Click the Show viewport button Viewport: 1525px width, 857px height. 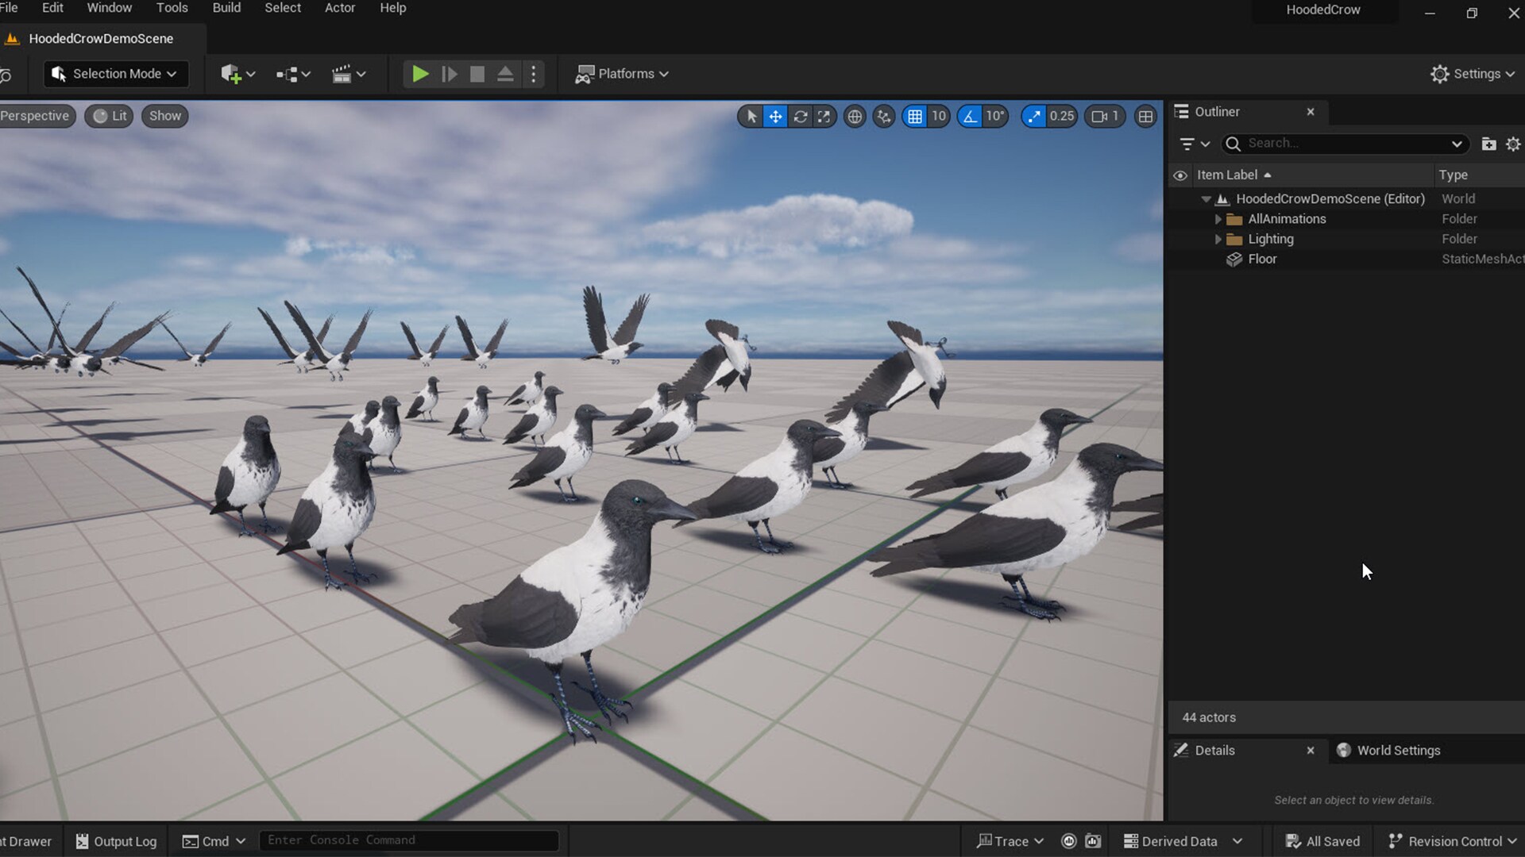(x=164, y=116)
